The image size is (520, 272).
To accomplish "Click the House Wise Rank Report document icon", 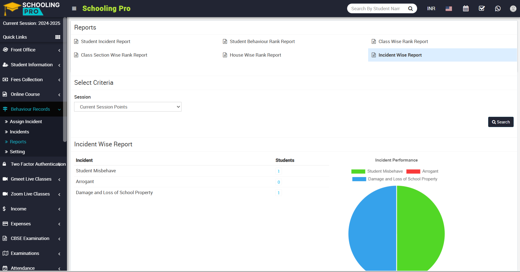I will (225, 55).
